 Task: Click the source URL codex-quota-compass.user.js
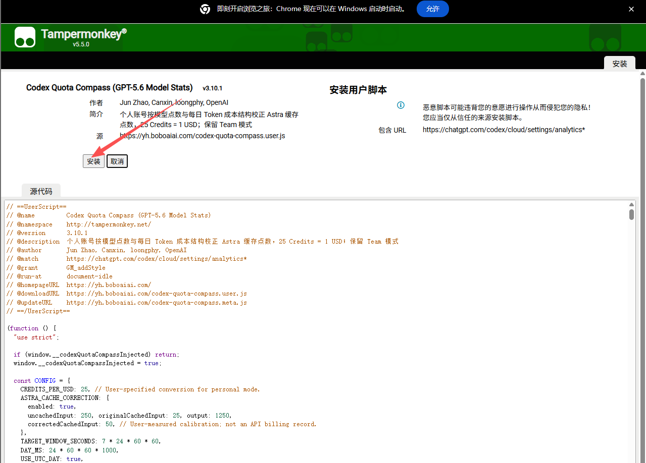pyautogui.click(x=203, y=136)
